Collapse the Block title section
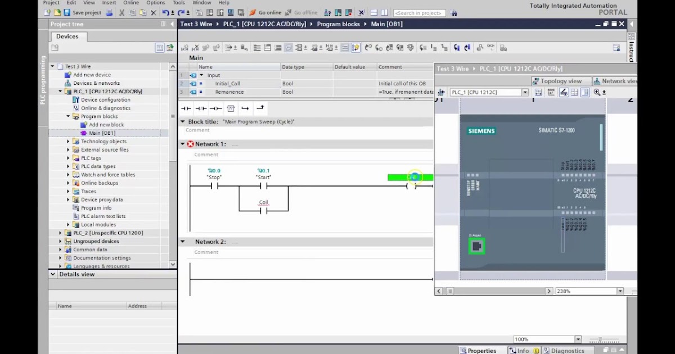This screenshot has height=354, width=675. tap(182, 121)
